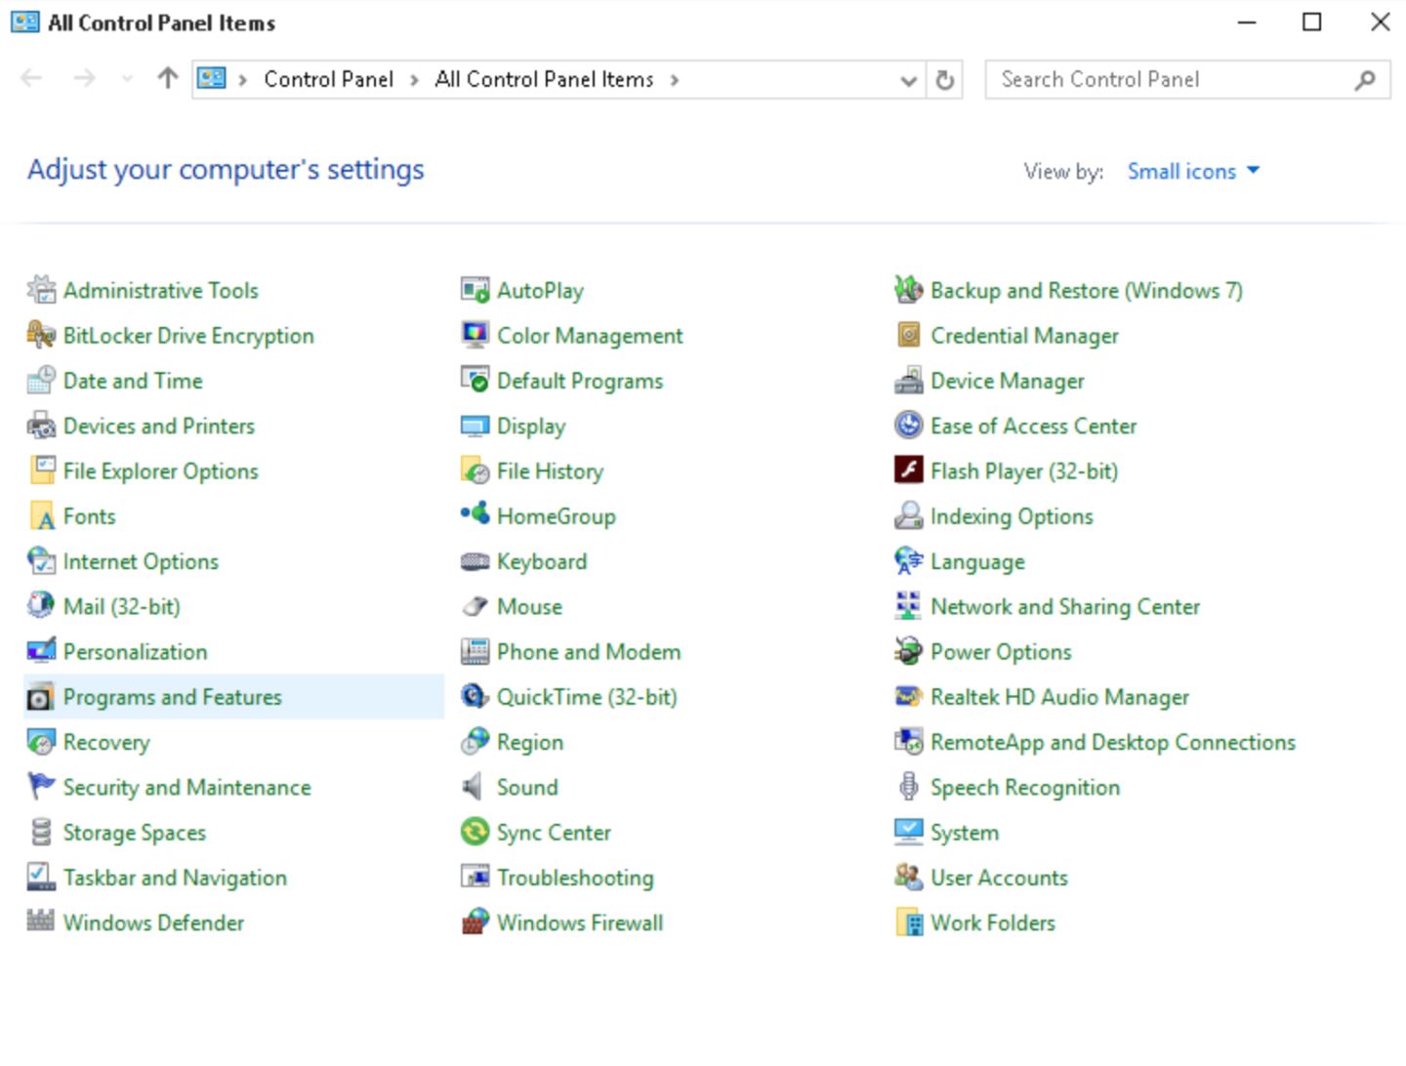The width and height of the screenshot is (1406, 1066).
Task: Open RemoteApp and Desktop Connections link
Action: click(1113, 743)
